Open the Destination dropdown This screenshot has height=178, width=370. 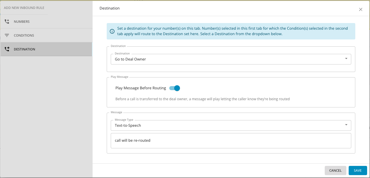tap(231, 59)
